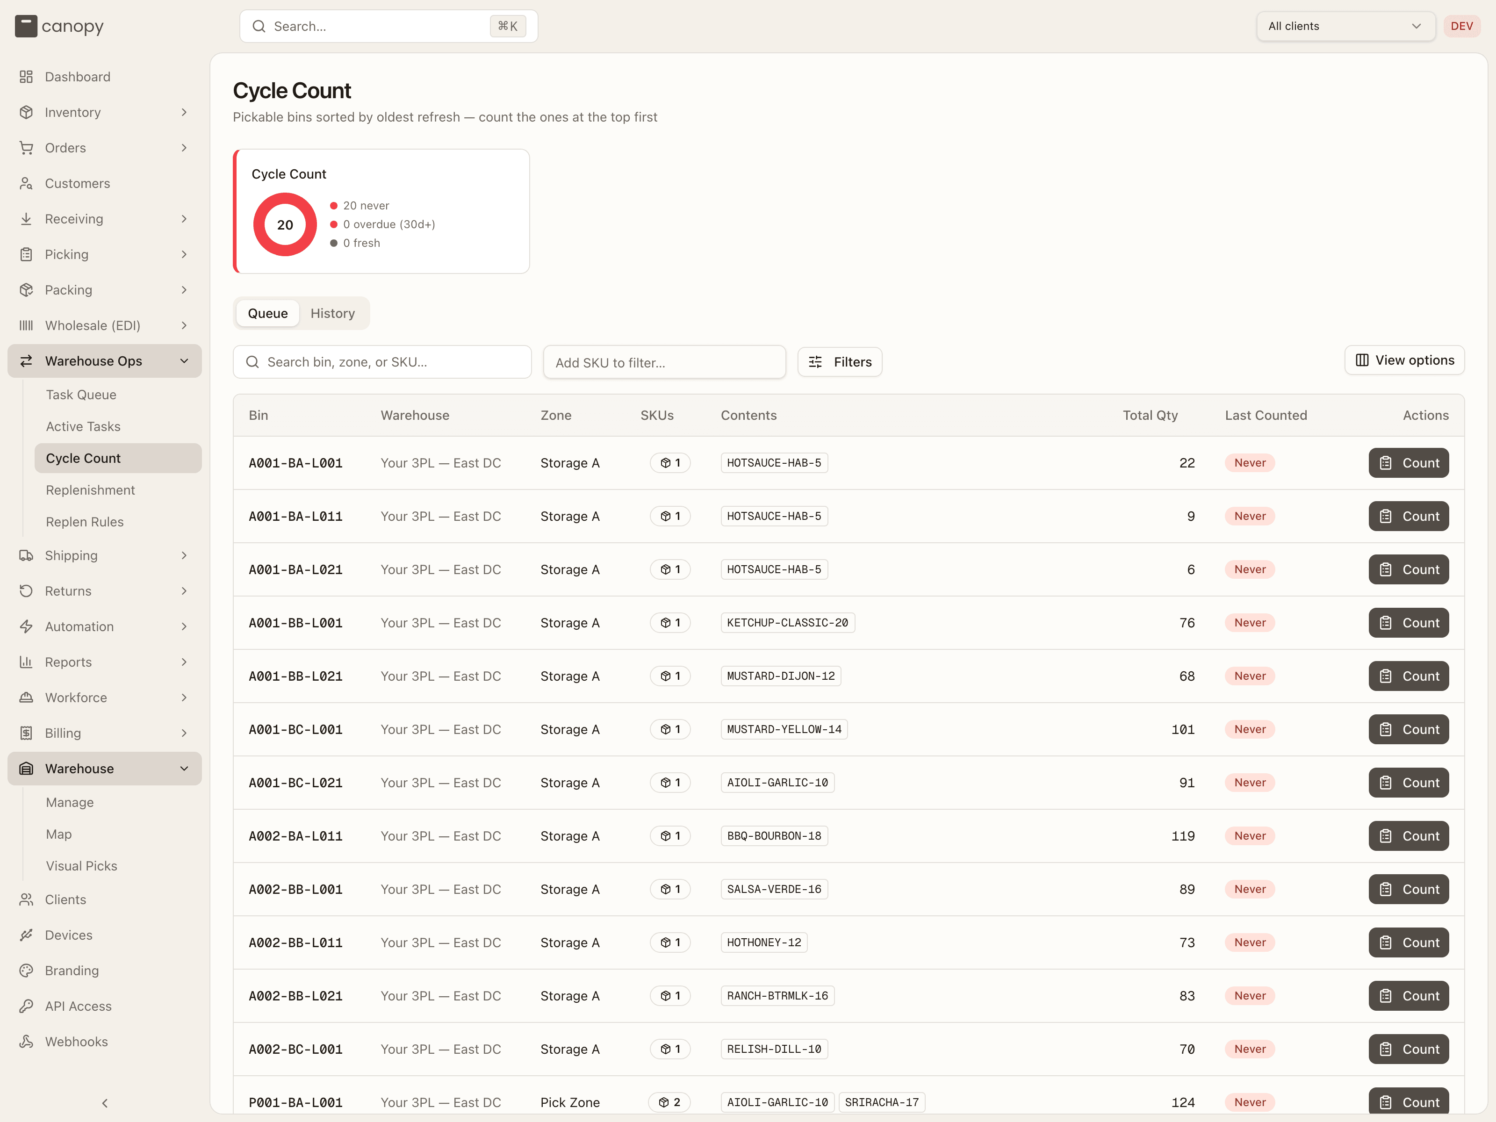Click the columns icon on View options
Screen dimensions: 1496x1122
[1362, 360]
